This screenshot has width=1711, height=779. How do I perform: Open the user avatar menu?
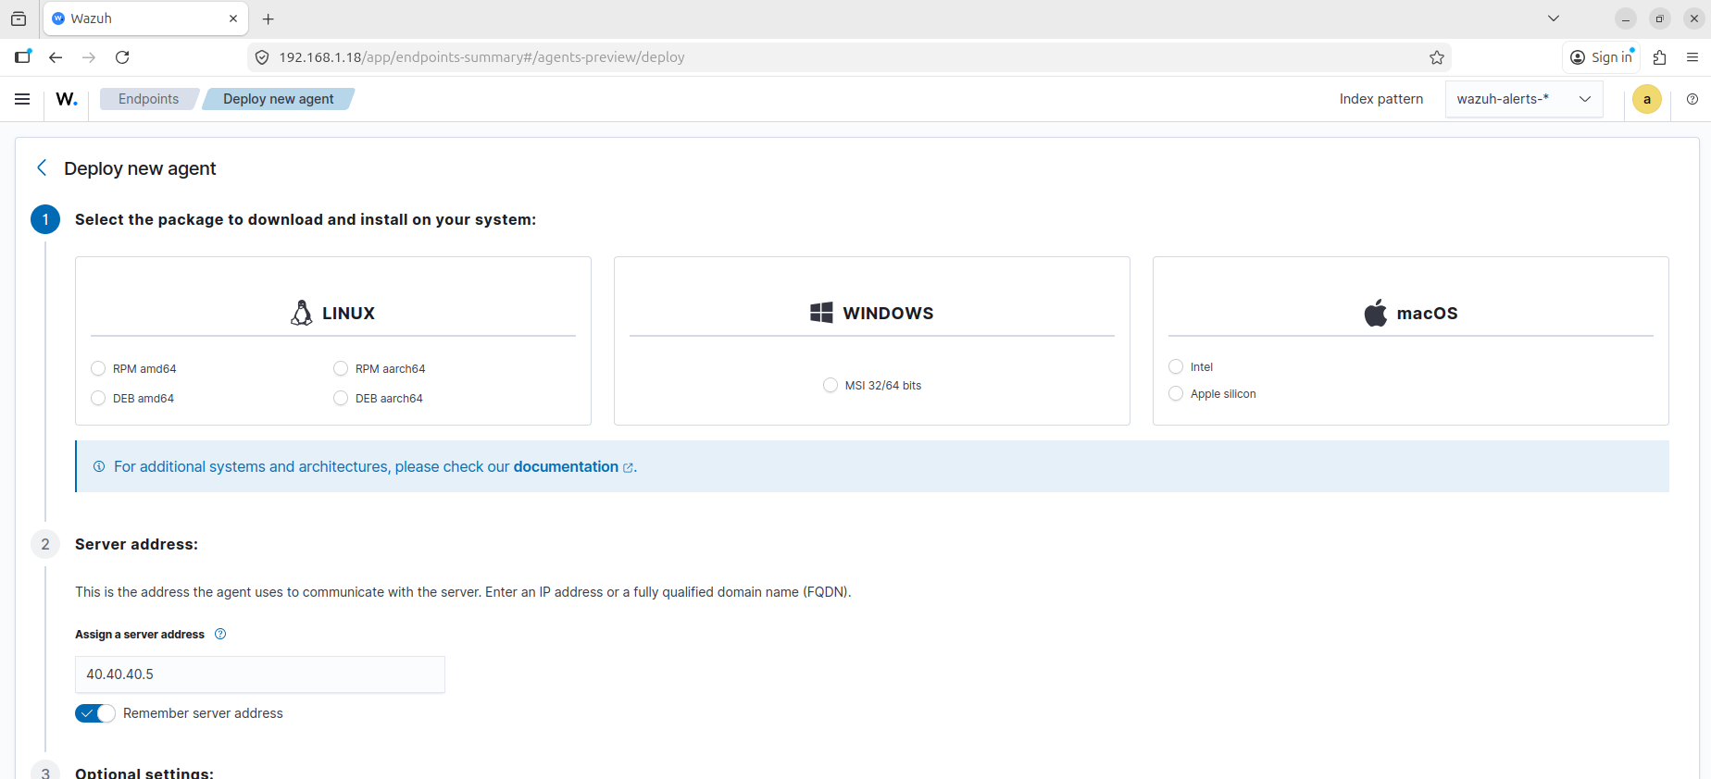1646,99
